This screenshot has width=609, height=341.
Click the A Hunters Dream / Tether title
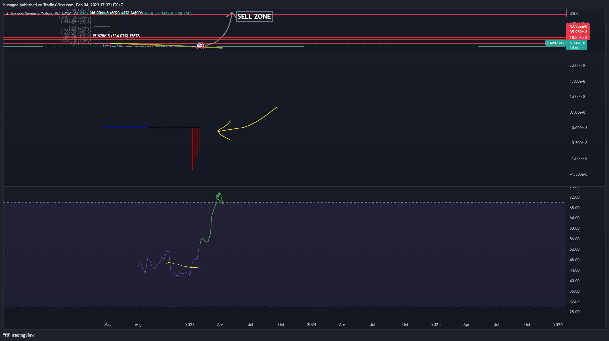click(x=29, y=14)
